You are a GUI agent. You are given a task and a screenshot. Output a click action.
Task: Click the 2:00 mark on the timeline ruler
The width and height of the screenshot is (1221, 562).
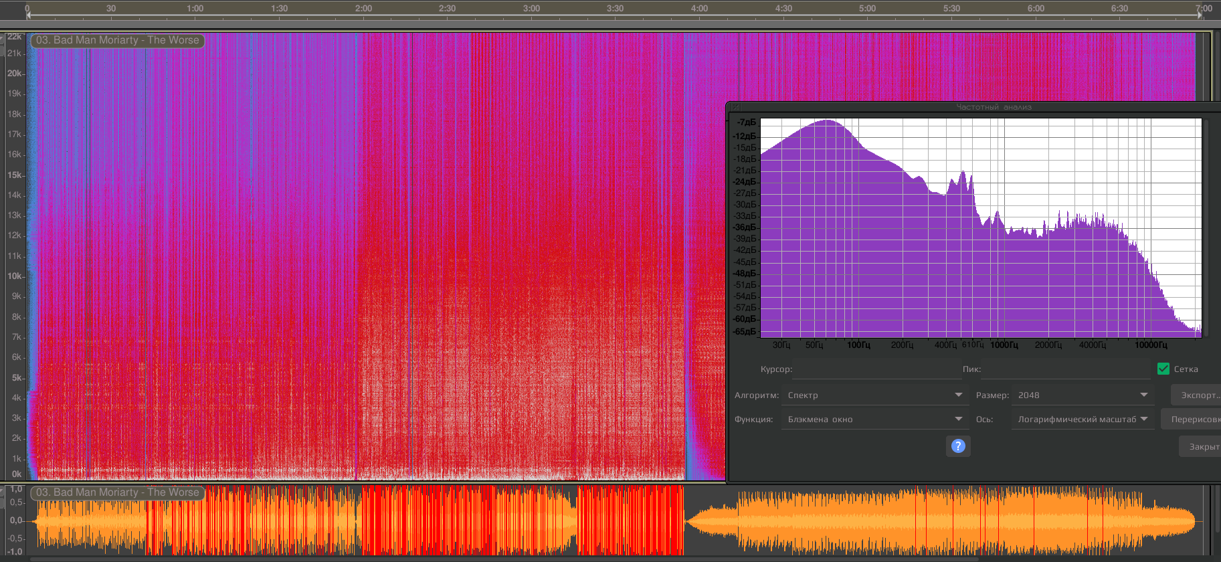[363, 9]
